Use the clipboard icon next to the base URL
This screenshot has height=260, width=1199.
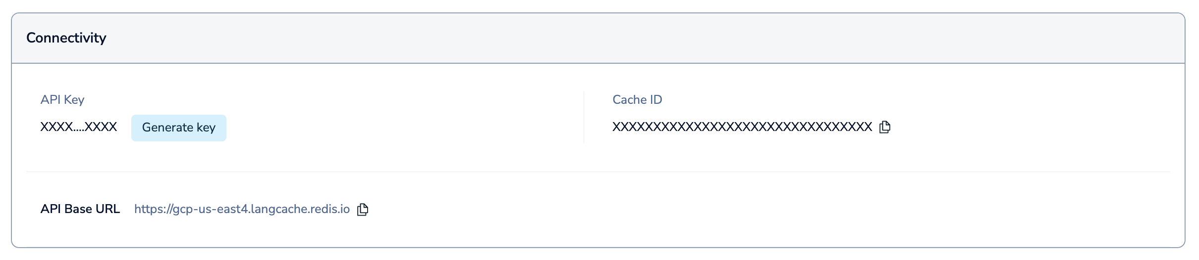click(363, 210)
